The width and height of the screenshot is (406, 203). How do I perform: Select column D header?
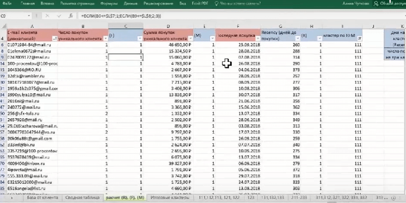click(168, 26)
